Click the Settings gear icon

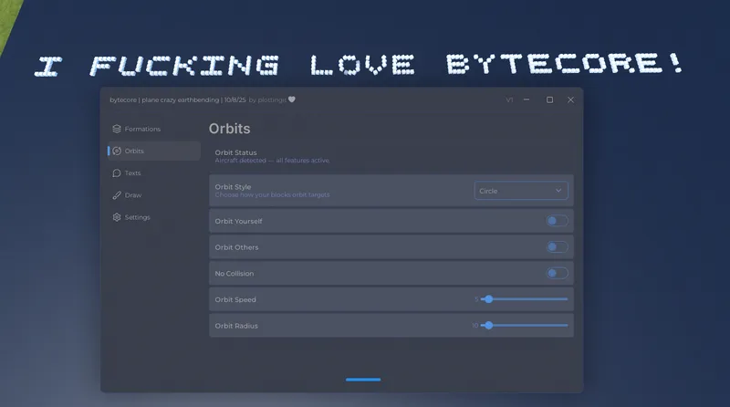click(117, 217)
